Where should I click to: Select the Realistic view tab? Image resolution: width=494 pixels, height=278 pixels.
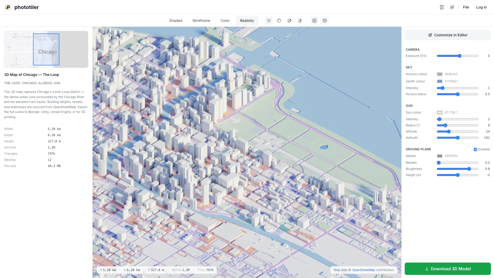[x=247, y=21]
